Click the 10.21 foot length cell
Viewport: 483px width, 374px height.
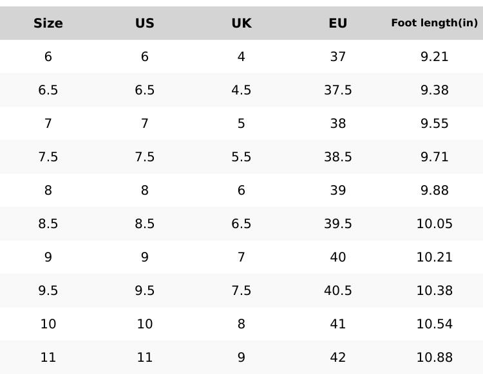[x=435, y=257]
